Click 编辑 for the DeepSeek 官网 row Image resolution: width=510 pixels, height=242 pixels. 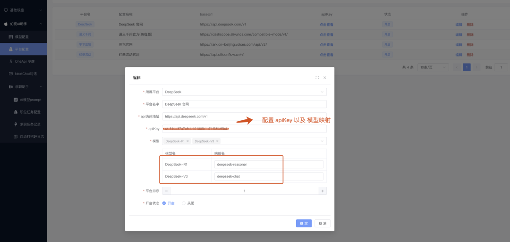459,25
